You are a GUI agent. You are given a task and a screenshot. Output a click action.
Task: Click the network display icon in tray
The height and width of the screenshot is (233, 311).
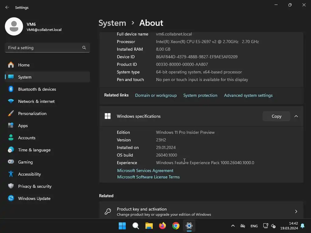point(265,226)
